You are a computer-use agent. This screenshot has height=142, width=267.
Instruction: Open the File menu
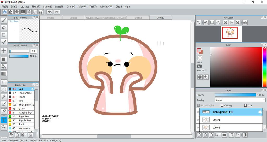[5, 7]
